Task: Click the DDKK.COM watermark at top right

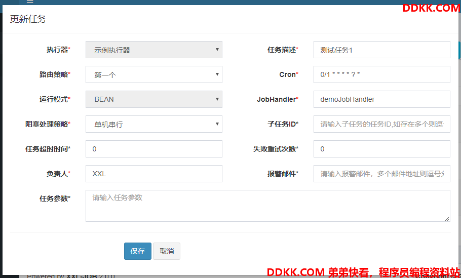Action: click(x=431, y=8)
